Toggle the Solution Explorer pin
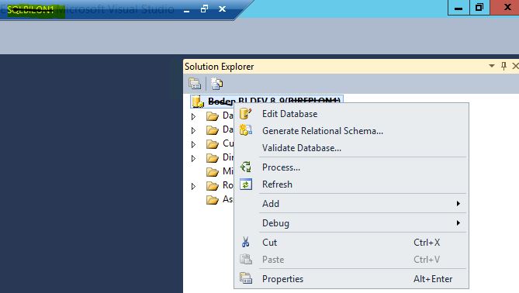Viewport: 519px width, 293px height. click(503, 66)
